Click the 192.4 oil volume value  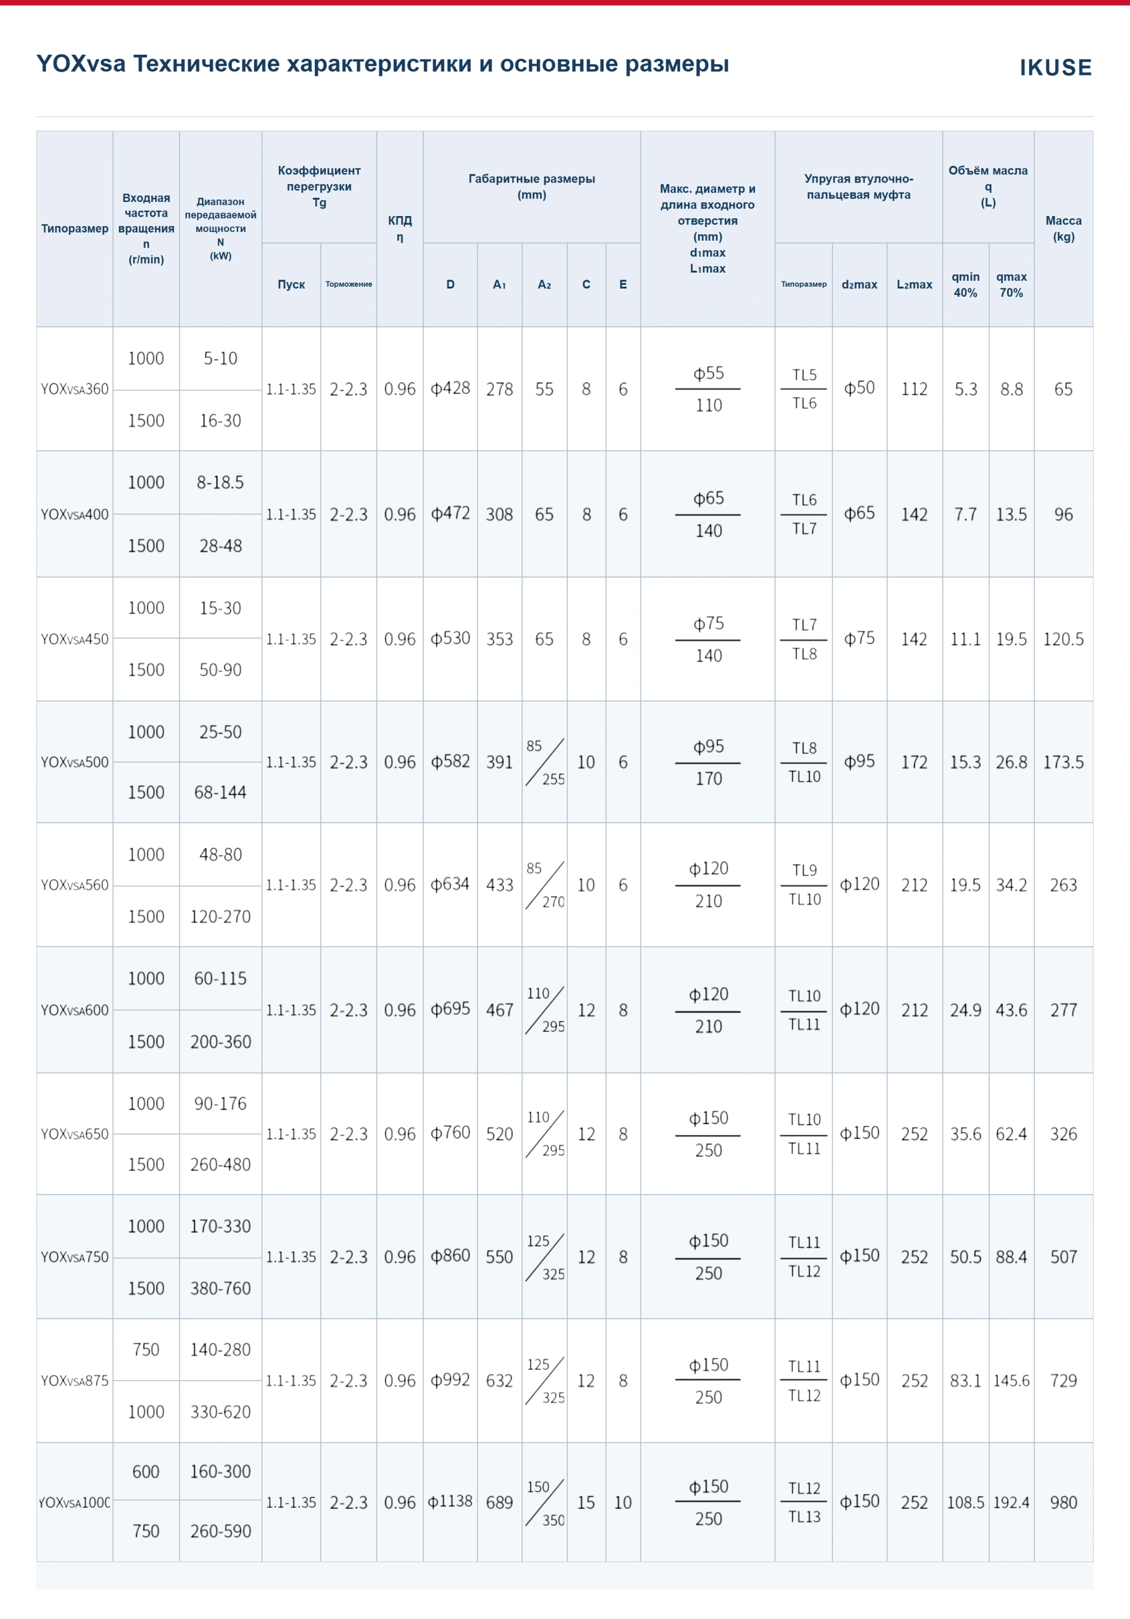(1011, 1502)
